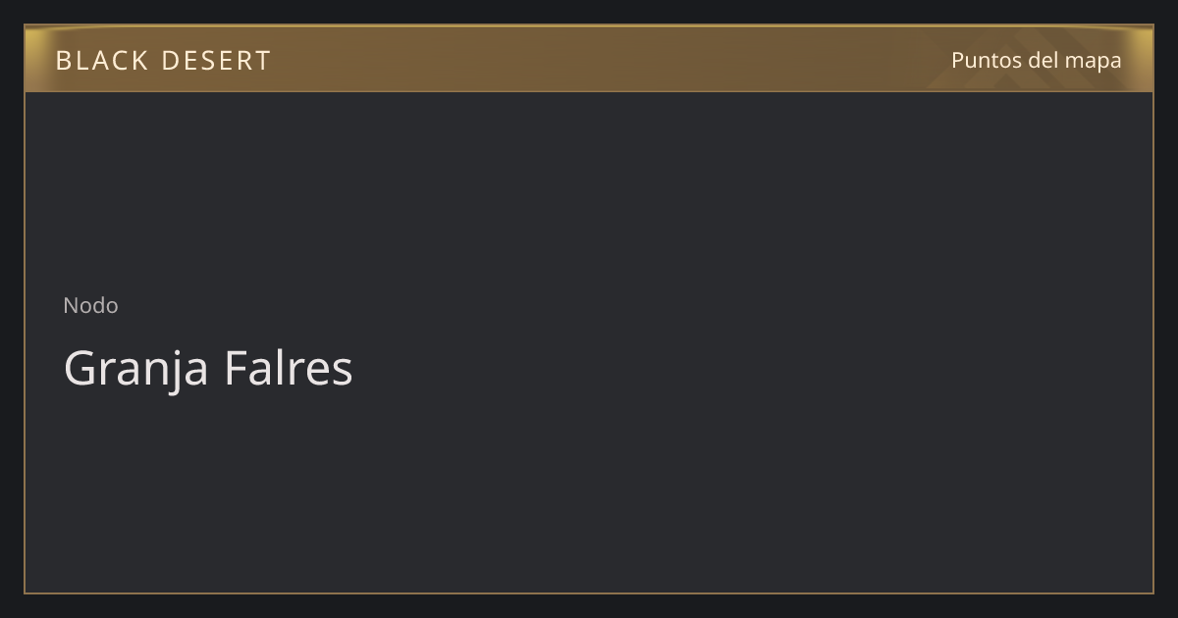Image resolution: width=1178 pixels, height=618 pixels.
Task: Click the thin gold border at the card's bottom
Action: [x=589, y=592]
